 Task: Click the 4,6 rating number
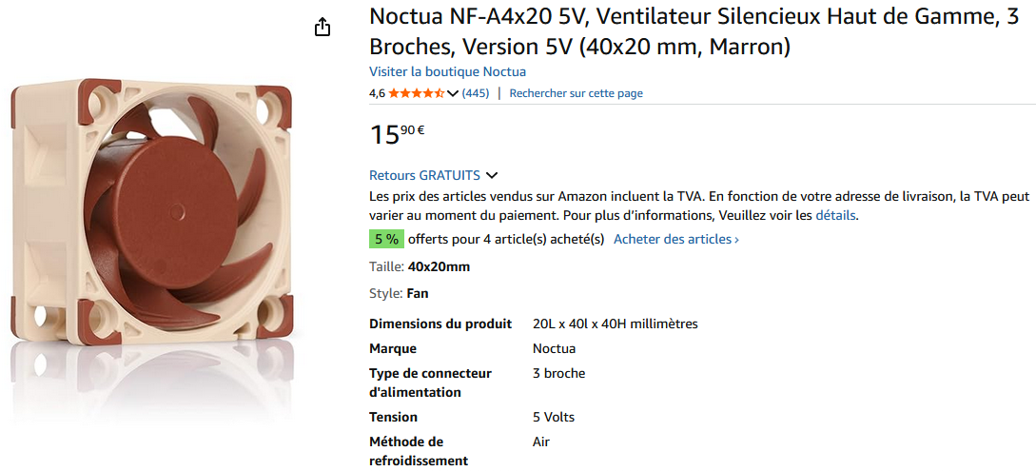tap(377, 93)
